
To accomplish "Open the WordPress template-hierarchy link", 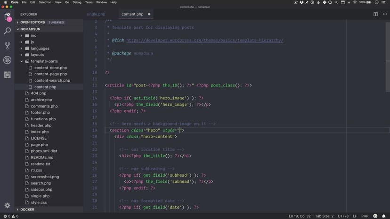I will (204, 40).
